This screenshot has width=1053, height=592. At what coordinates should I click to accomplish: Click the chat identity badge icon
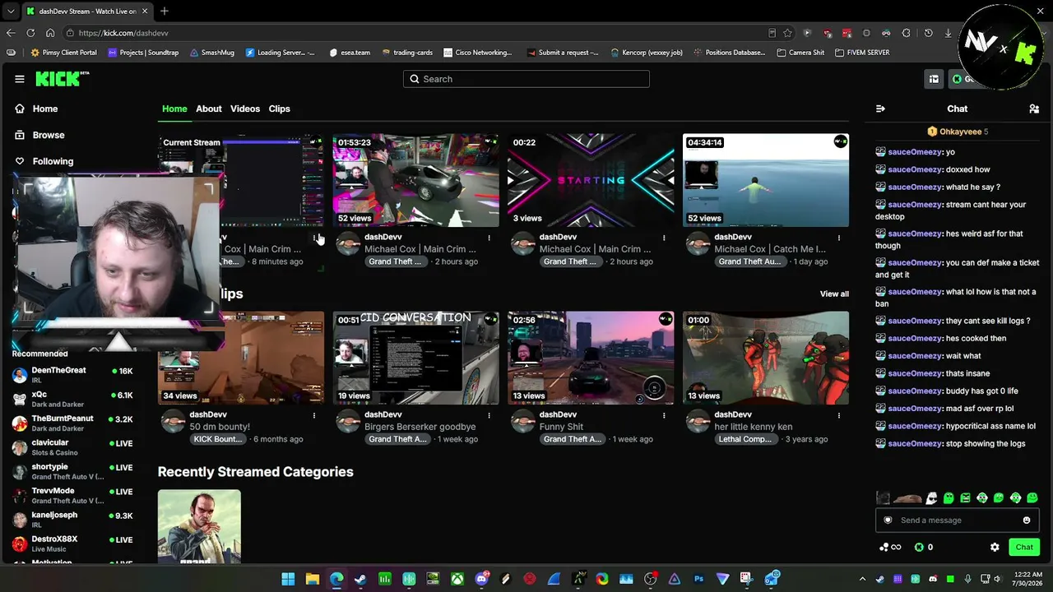(x=888, y=520)
